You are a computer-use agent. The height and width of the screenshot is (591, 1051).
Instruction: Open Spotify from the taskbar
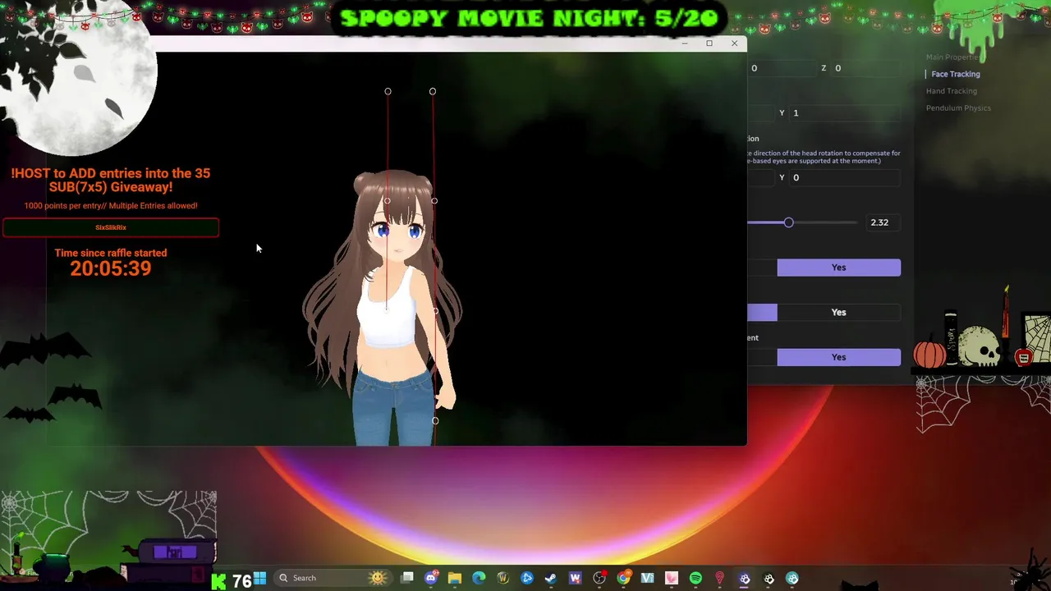tap(695, 578)
